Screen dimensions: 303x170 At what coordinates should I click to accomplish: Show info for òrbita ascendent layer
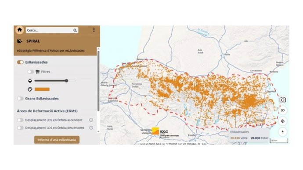(91, 120)
